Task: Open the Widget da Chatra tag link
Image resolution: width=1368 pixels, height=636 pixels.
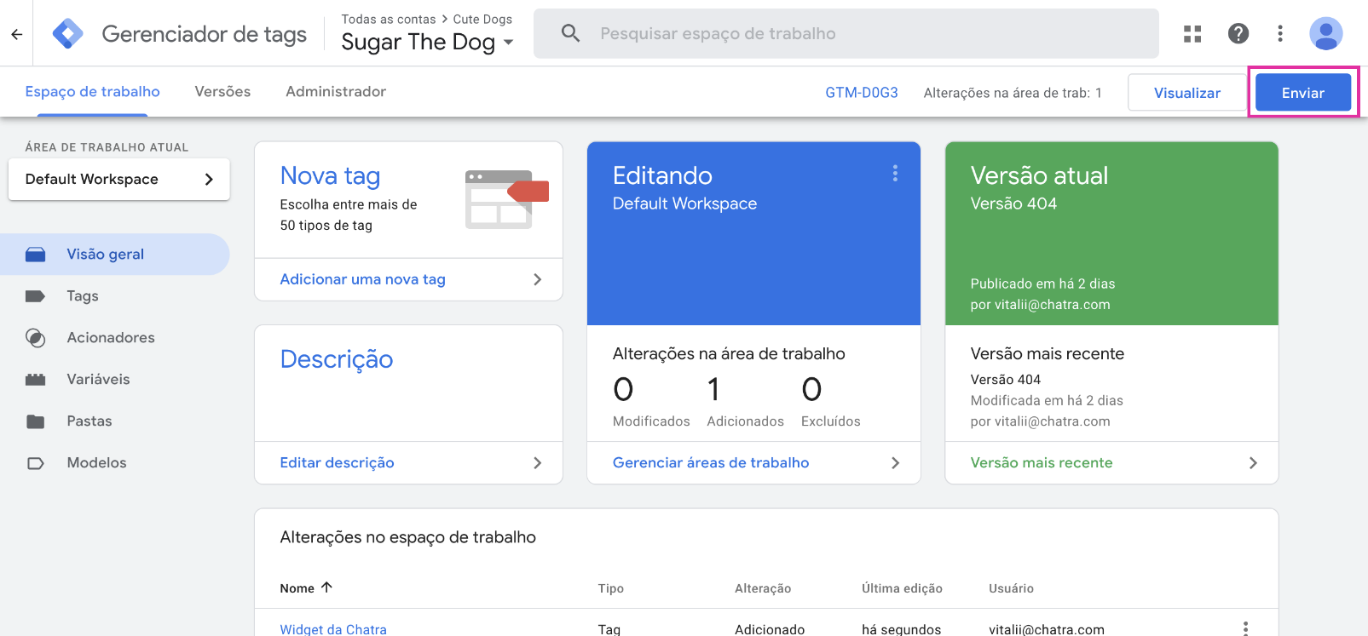Action: tap(333, 629)
